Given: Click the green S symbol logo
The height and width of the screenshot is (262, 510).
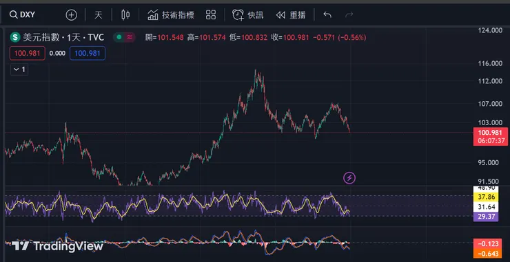Looking at the screenshot, I should click(x=15, y=37).
